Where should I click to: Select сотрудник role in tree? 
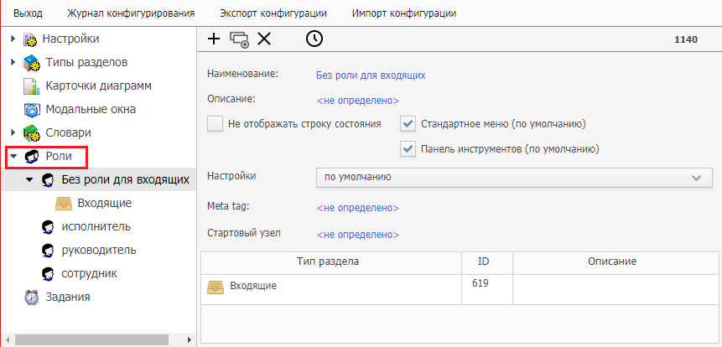pyautogui.click(x=90, y=274)
